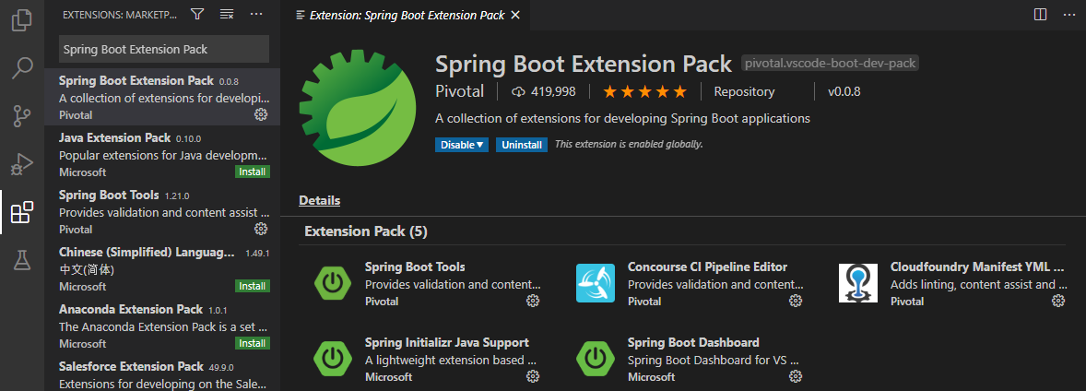Select Java Extension Pack in results list
The image size is (1086, 391).
click(x=163, y=154)
